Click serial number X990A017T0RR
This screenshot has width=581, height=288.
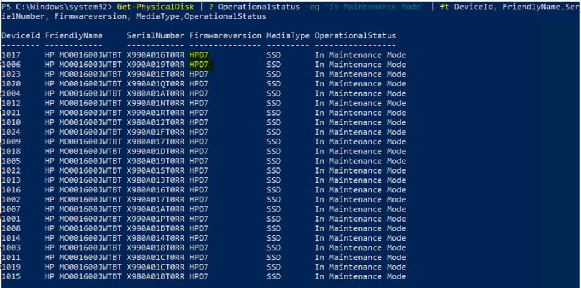156,200
